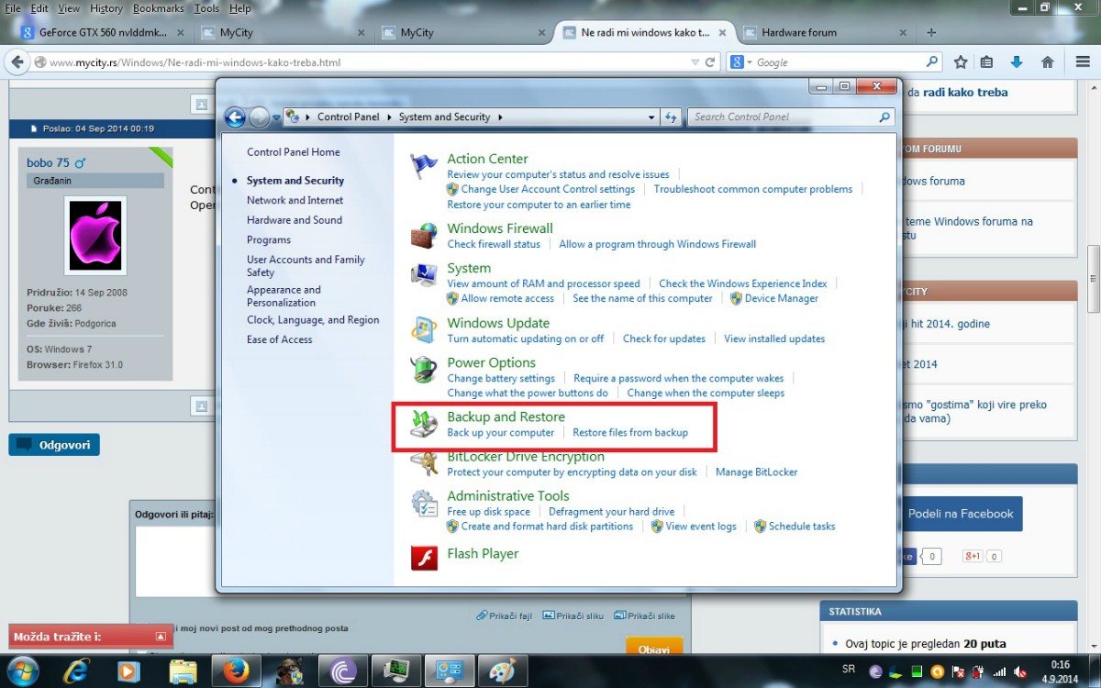Open Internet Explorer from the taskbar
The width and height of the screenshot is (1101, 688).
(x=77, y=671)
